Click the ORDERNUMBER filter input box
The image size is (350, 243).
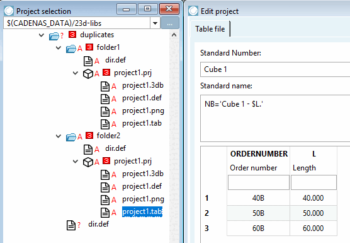259,182
